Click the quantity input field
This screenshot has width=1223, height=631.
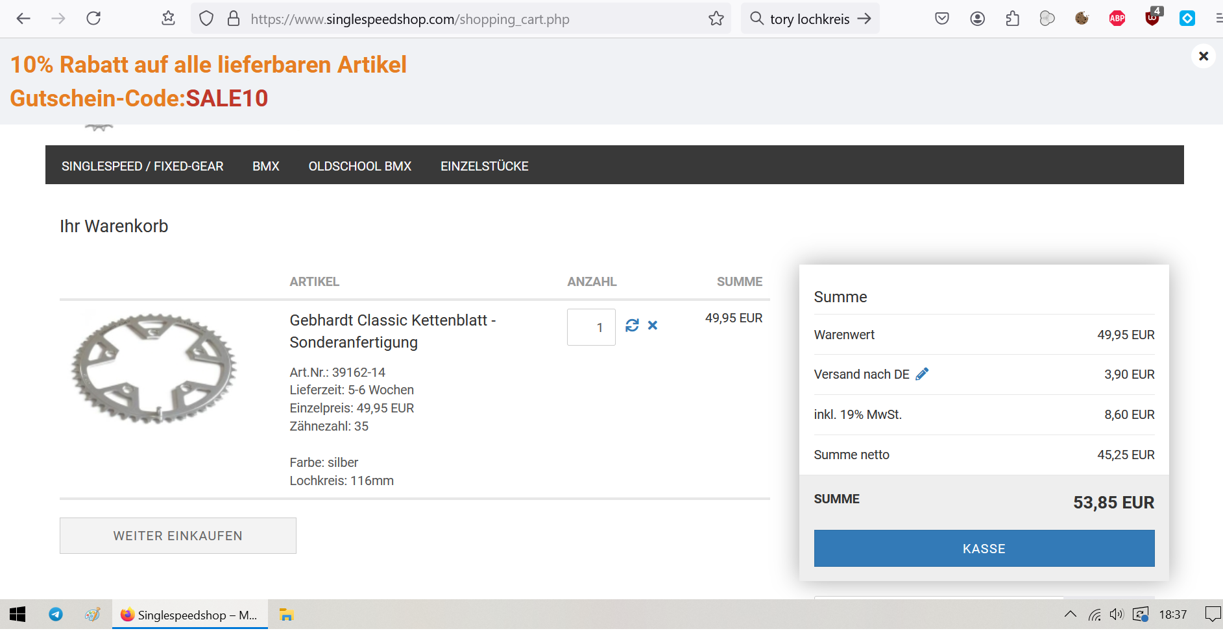(591, 327)
